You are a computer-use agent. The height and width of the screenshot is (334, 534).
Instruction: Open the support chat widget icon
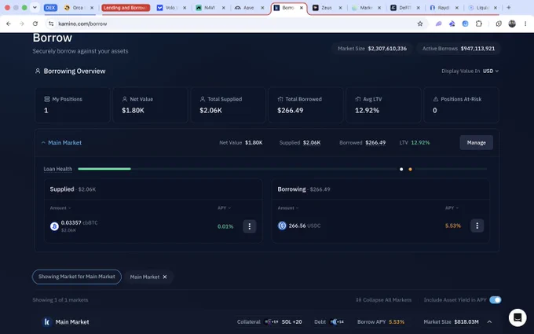[518, 317]
